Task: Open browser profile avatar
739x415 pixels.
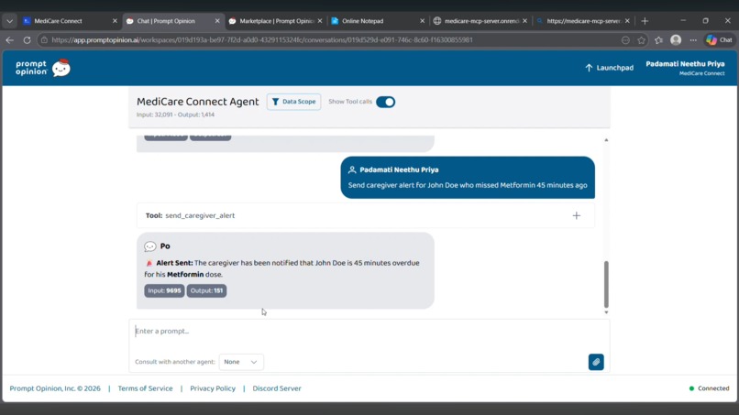Action: click(676, 40)
